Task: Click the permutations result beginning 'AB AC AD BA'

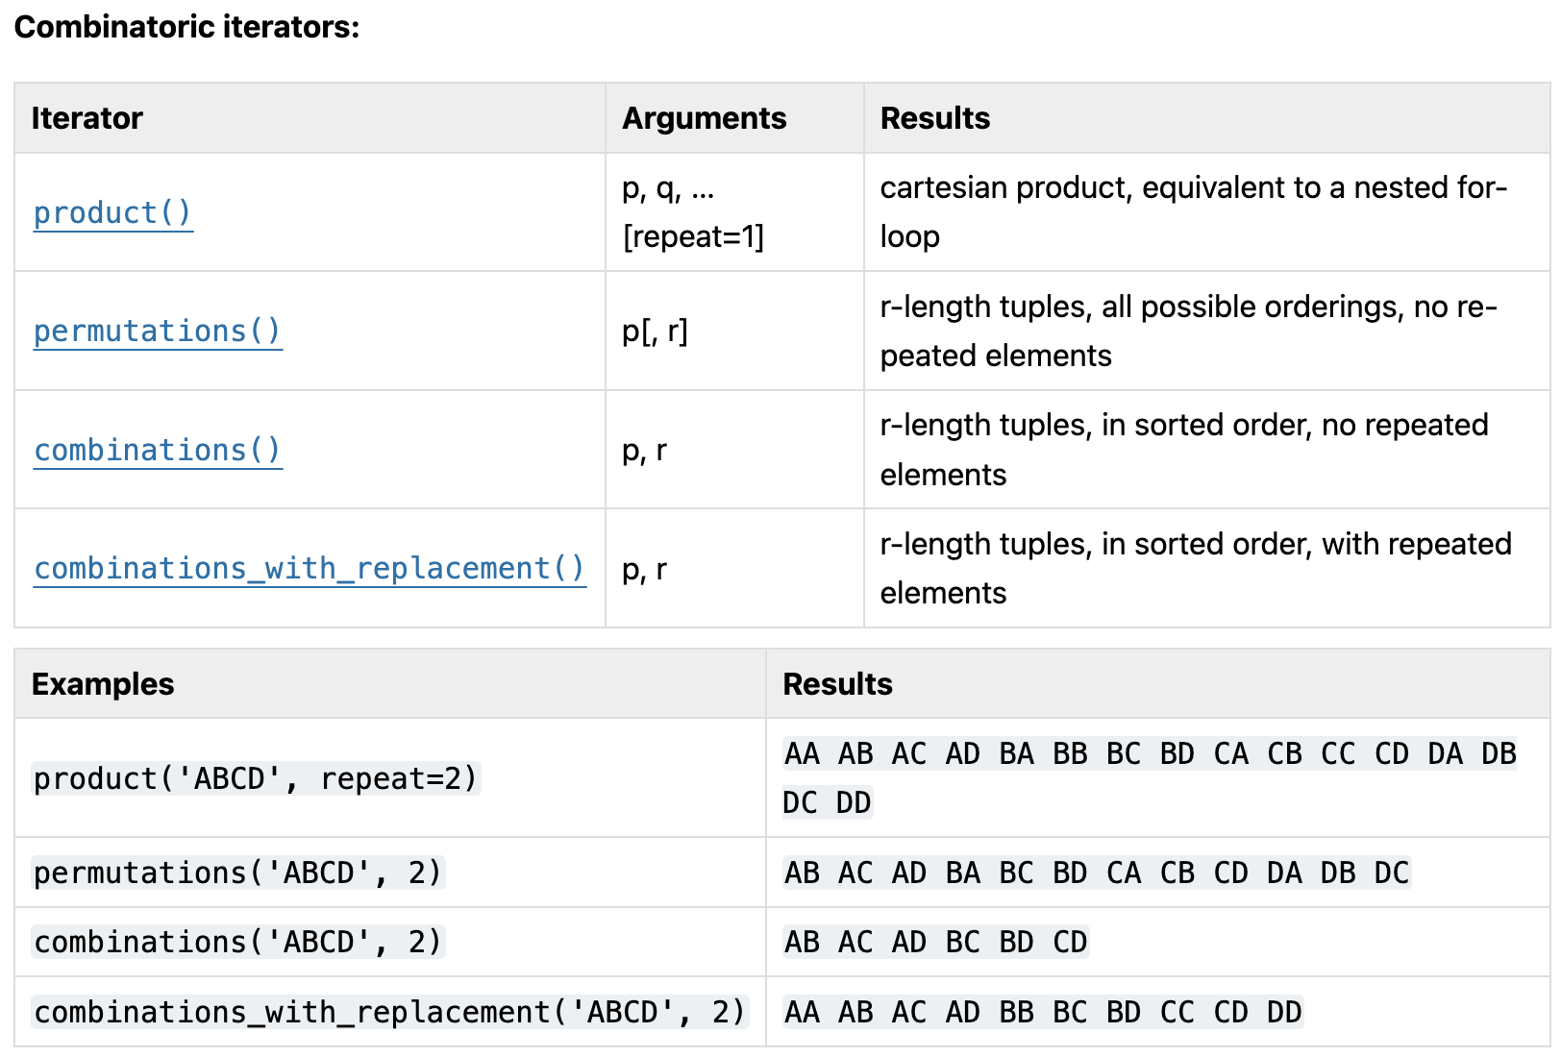Action: point(1096,873)
